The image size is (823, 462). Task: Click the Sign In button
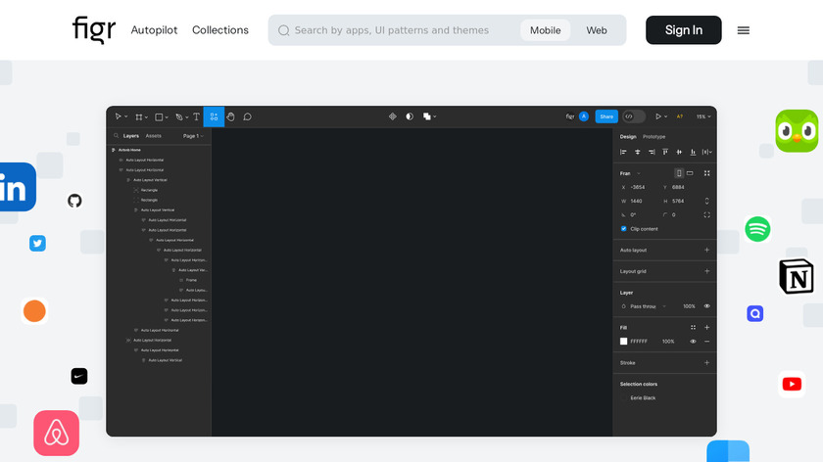point(683,30)
